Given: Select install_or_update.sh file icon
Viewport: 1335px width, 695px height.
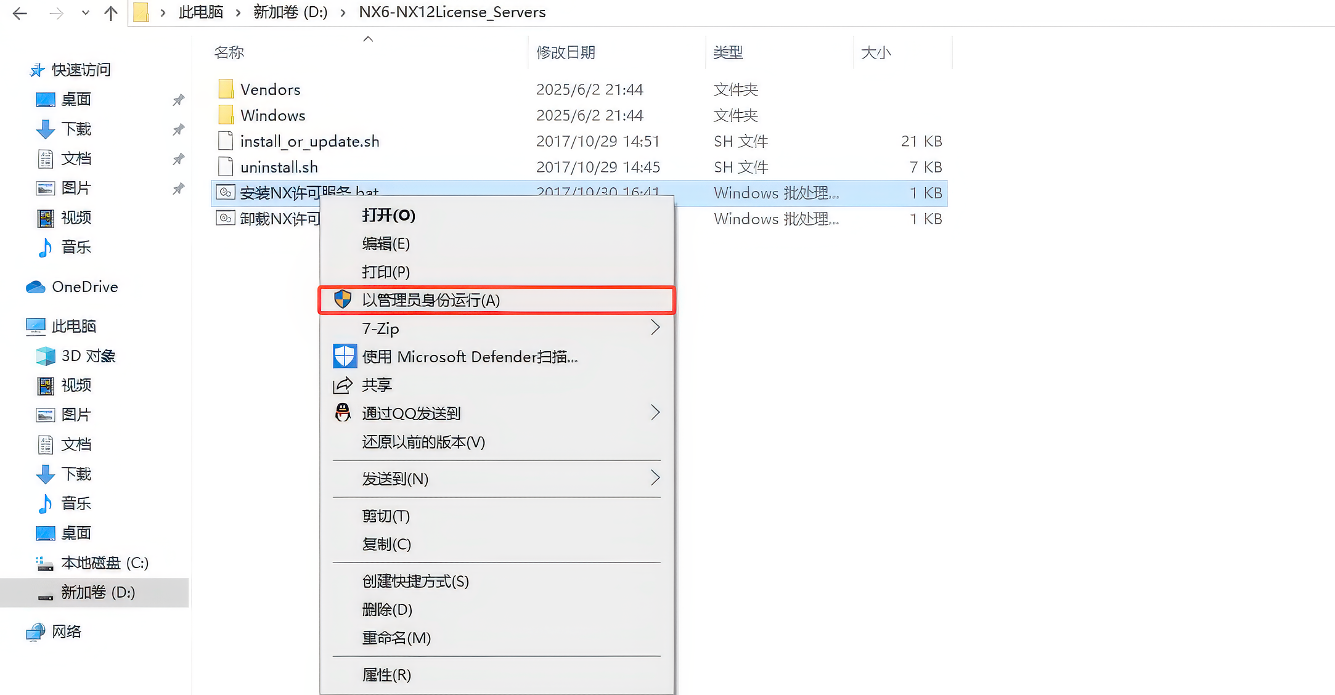Looking at the screenshot, I should [226, 141].
